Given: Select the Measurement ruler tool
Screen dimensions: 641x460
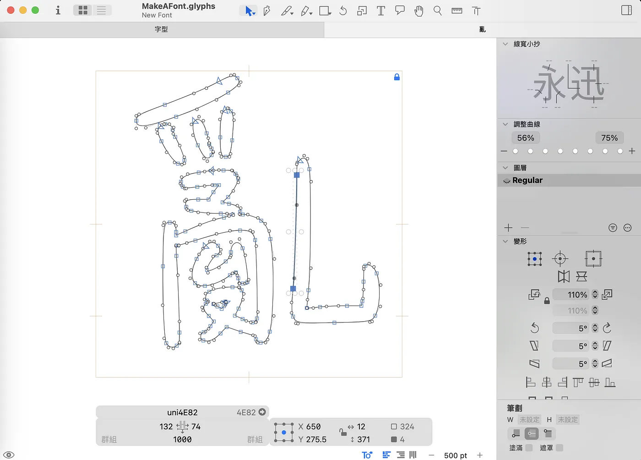Looking at the screenshot, I should click(x=456, y=11).
